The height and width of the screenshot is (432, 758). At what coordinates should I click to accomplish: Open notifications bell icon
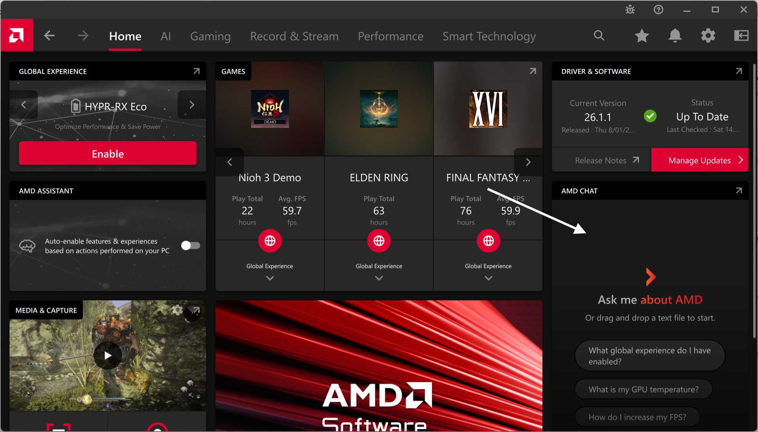tap(675, 36)
